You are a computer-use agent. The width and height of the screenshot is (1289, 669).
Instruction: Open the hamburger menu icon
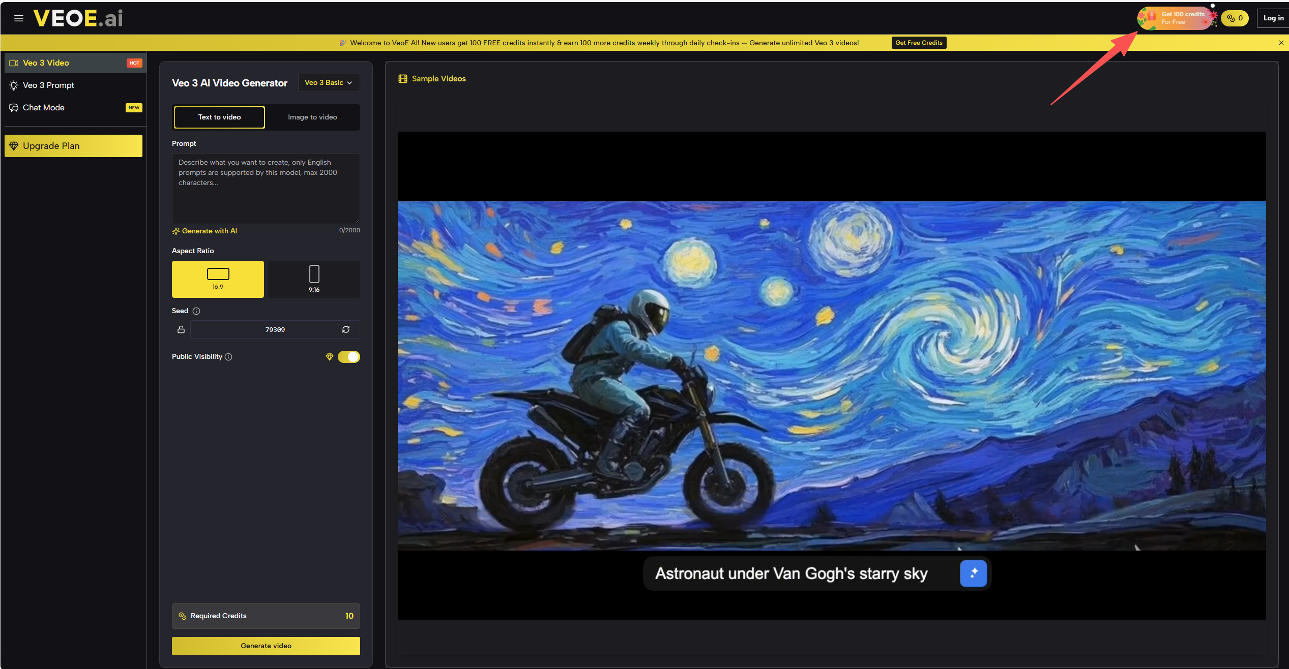click(19, 18)
